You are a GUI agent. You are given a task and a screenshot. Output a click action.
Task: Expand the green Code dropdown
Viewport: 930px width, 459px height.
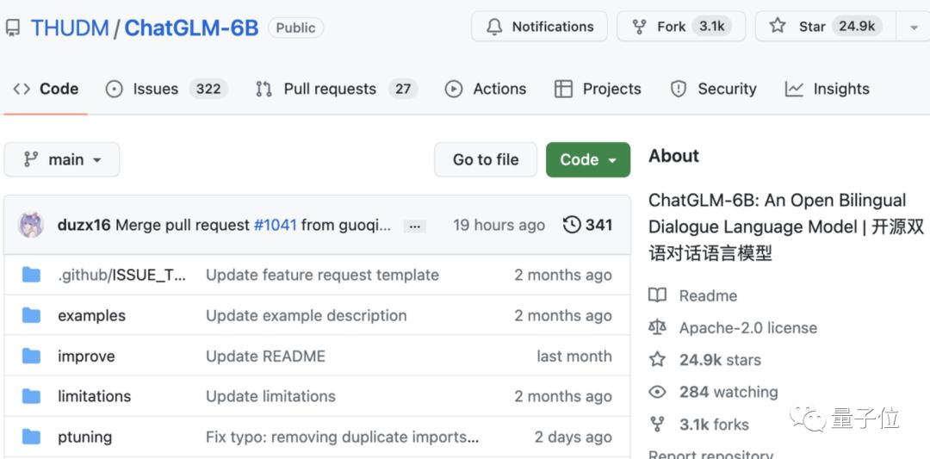click(x=588, y=159)
